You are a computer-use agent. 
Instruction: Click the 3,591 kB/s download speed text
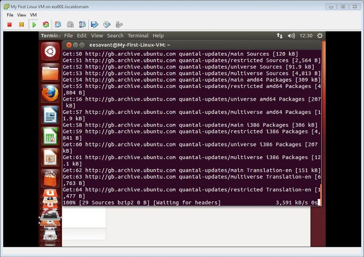[x=292, y=203]
